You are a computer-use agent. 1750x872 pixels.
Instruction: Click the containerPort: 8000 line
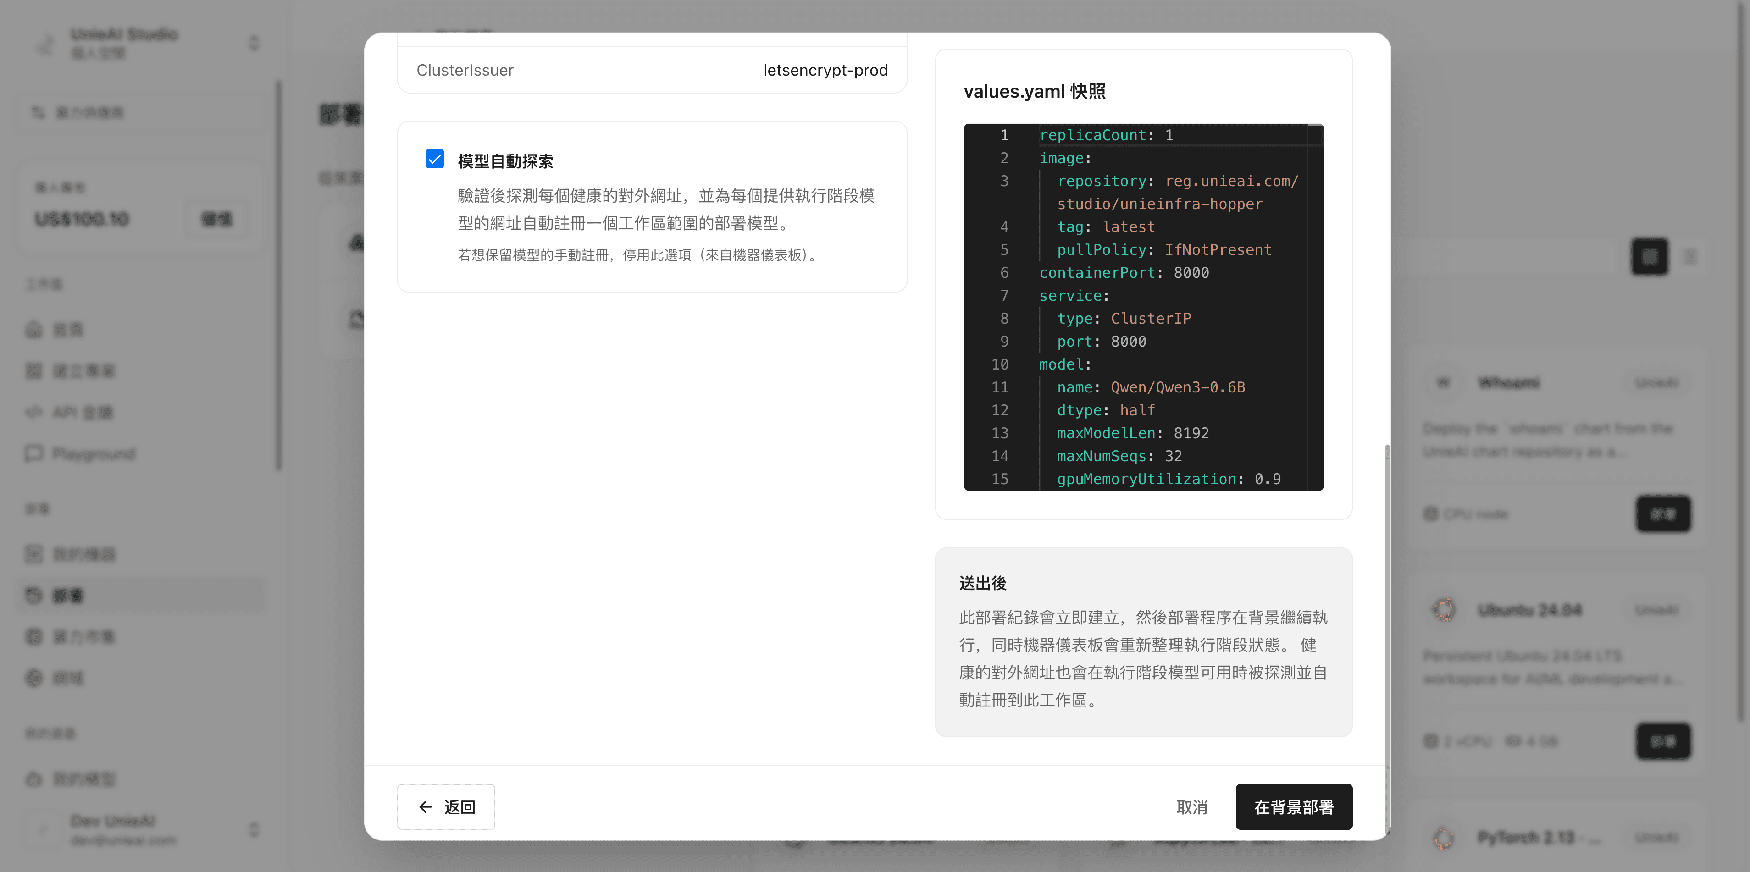1124,272
